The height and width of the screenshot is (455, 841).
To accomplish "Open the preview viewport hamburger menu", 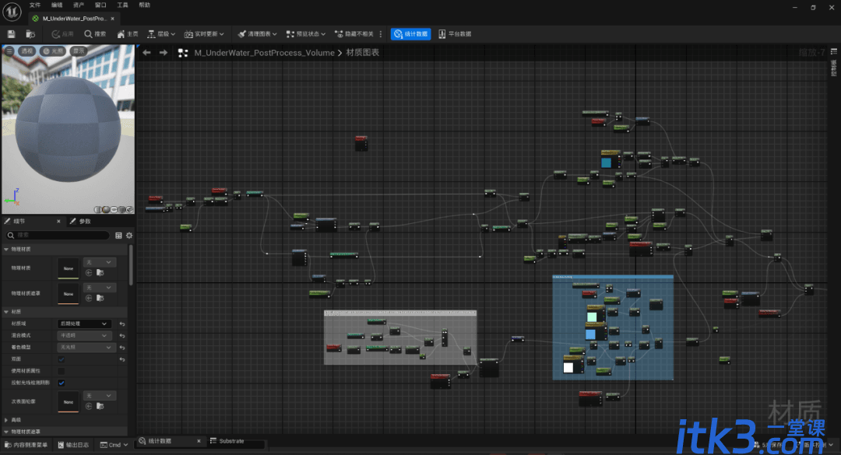I will coord(9,51).
